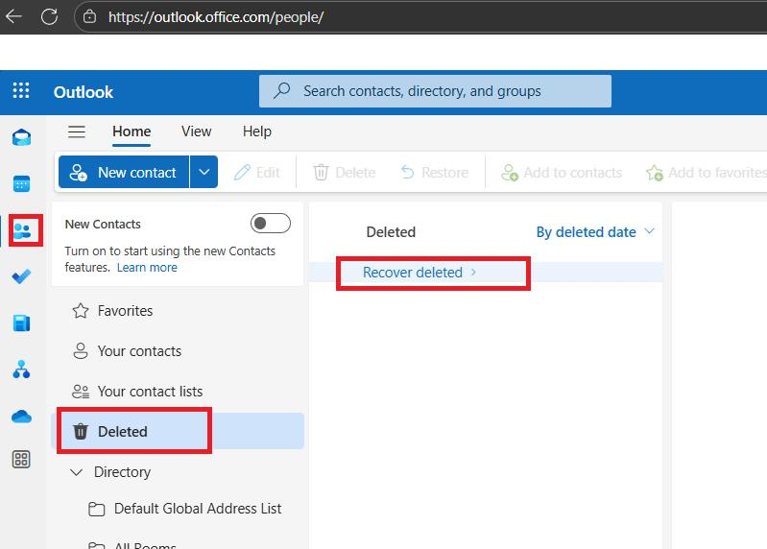
Task: Open OneDrive cloud icon
Action: tap(21, 416)
